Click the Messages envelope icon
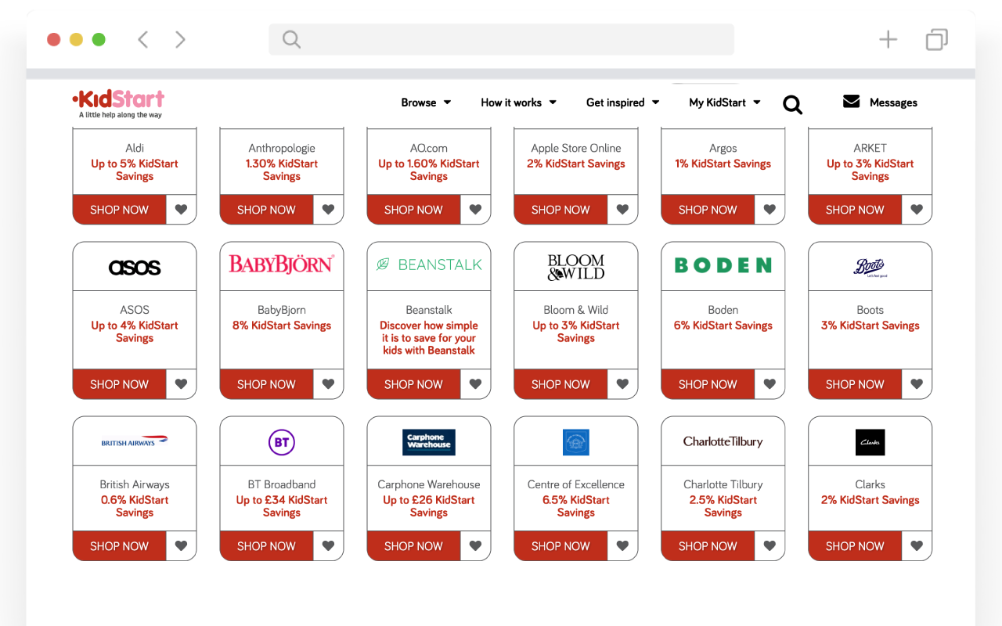 [851, 102]
